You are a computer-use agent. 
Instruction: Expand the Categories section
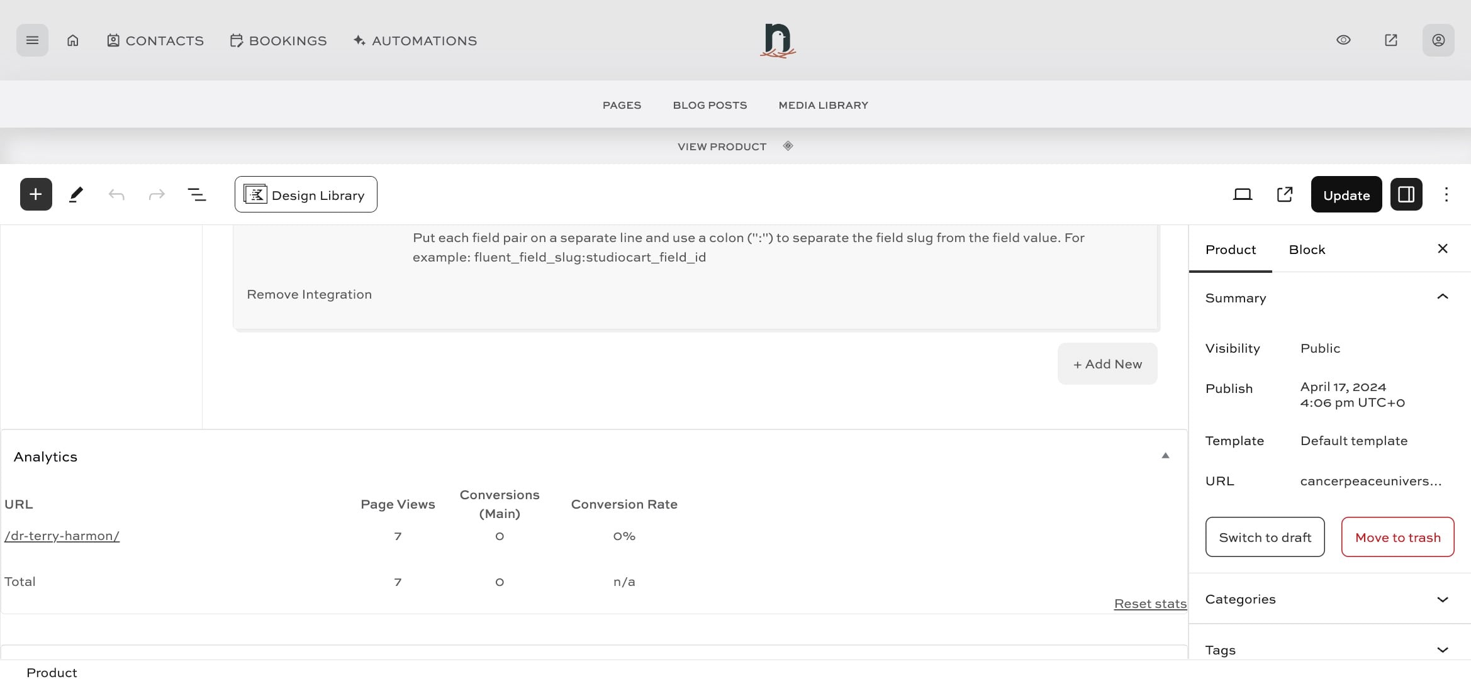pyautogui.click(x=1442, y=599)
